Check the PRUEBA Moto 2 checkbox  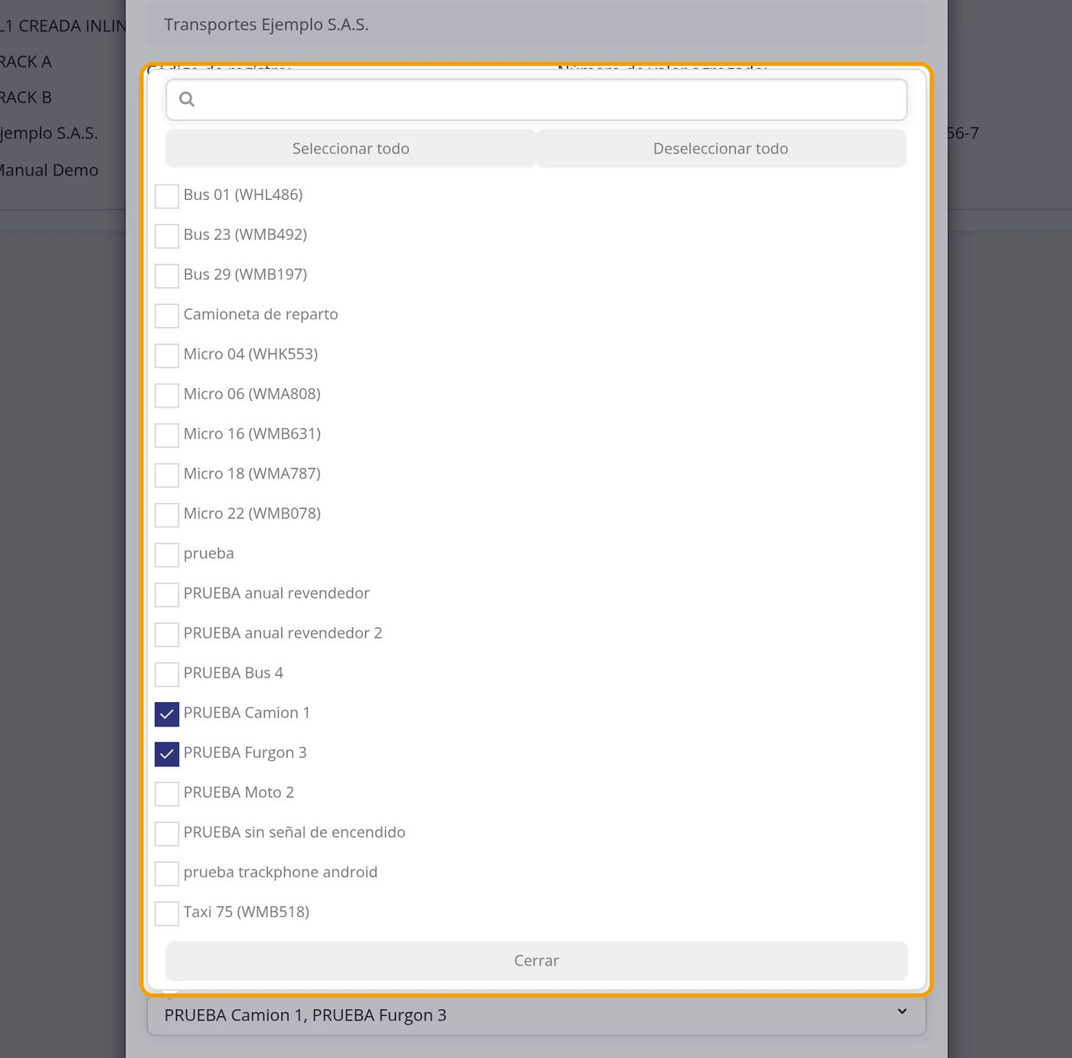tap(167, 794)
